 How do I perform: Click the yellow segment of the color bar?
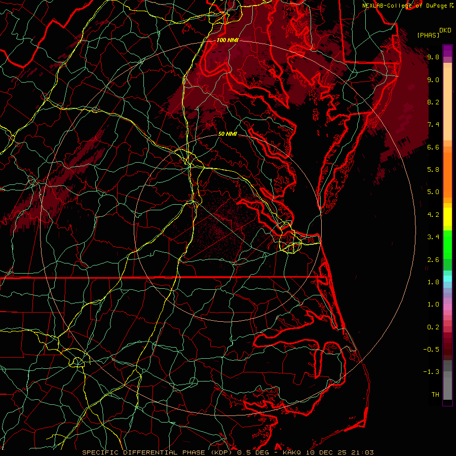[447, 217]
